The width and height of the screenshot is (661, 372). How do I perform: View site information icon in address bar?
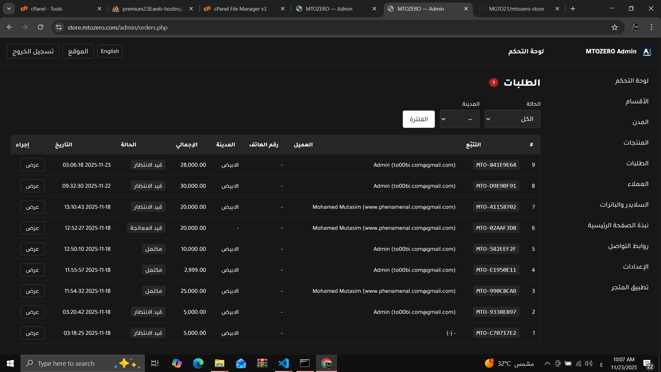59,27
